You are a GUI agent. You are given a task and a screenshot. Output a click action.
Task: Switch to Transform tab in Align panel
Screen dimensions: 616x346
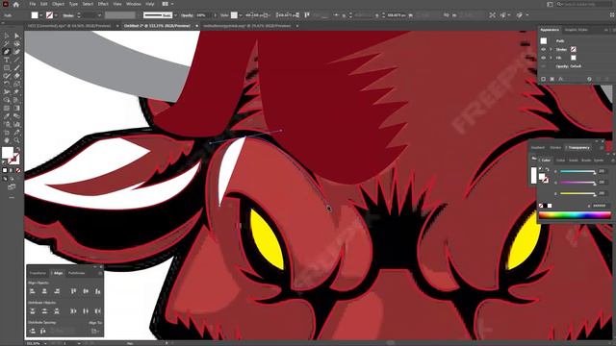tap(38, 273)
